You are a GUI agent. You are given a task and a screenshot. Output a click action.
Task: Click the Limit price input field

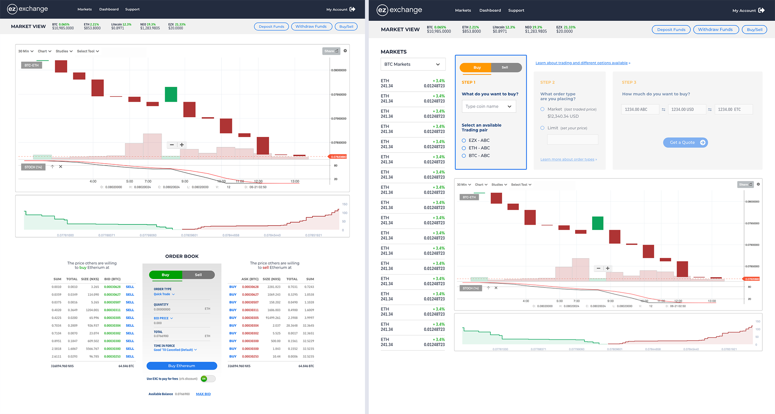573,139
